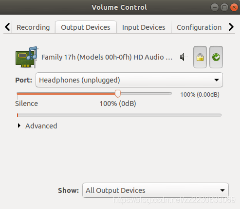Toggle the lock channels together button
Viewport: 240px width, 209px height.
pos(200,57)
